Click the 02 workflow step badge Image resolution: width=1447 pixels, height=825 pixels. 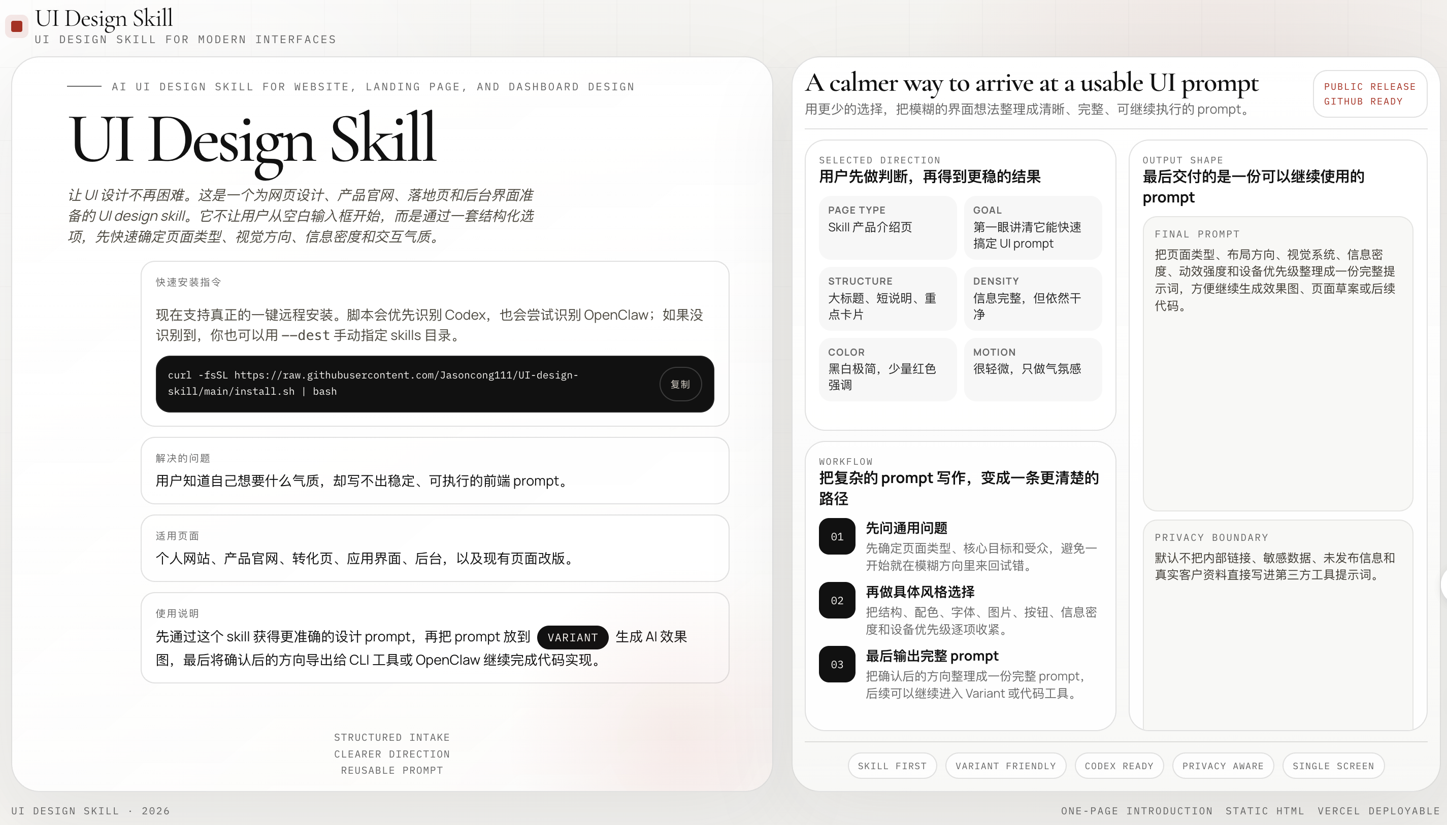pos(837,600)
